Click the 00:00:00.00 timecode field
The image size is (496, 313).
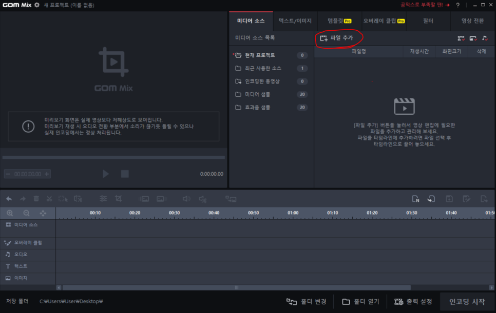[x=28, y=174]
